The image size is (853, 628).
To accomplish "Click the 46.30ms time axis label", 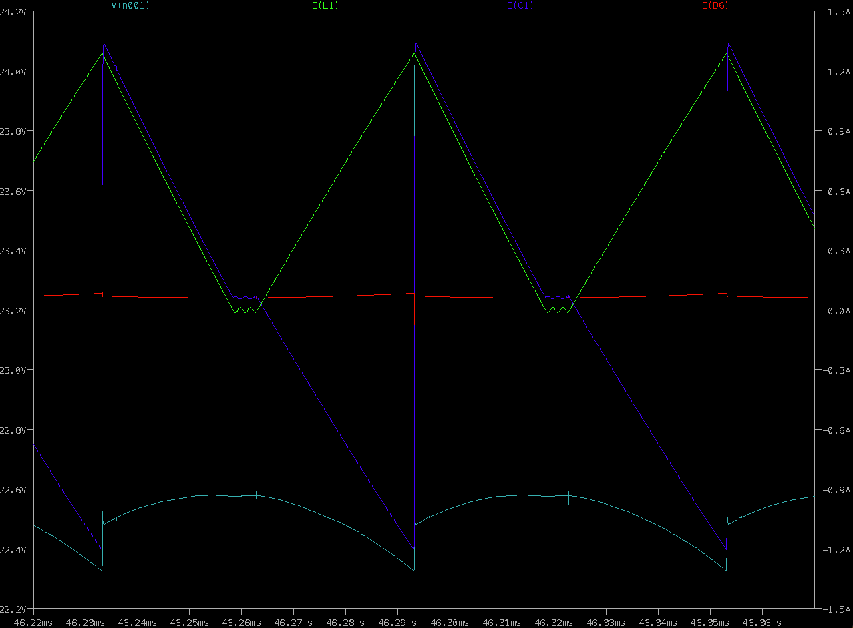I will [x=450, y=622].
